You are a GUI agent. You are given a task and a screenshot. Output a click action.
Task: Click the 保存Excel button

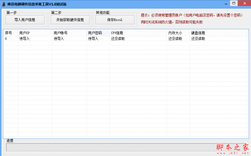tap(115, 20)
